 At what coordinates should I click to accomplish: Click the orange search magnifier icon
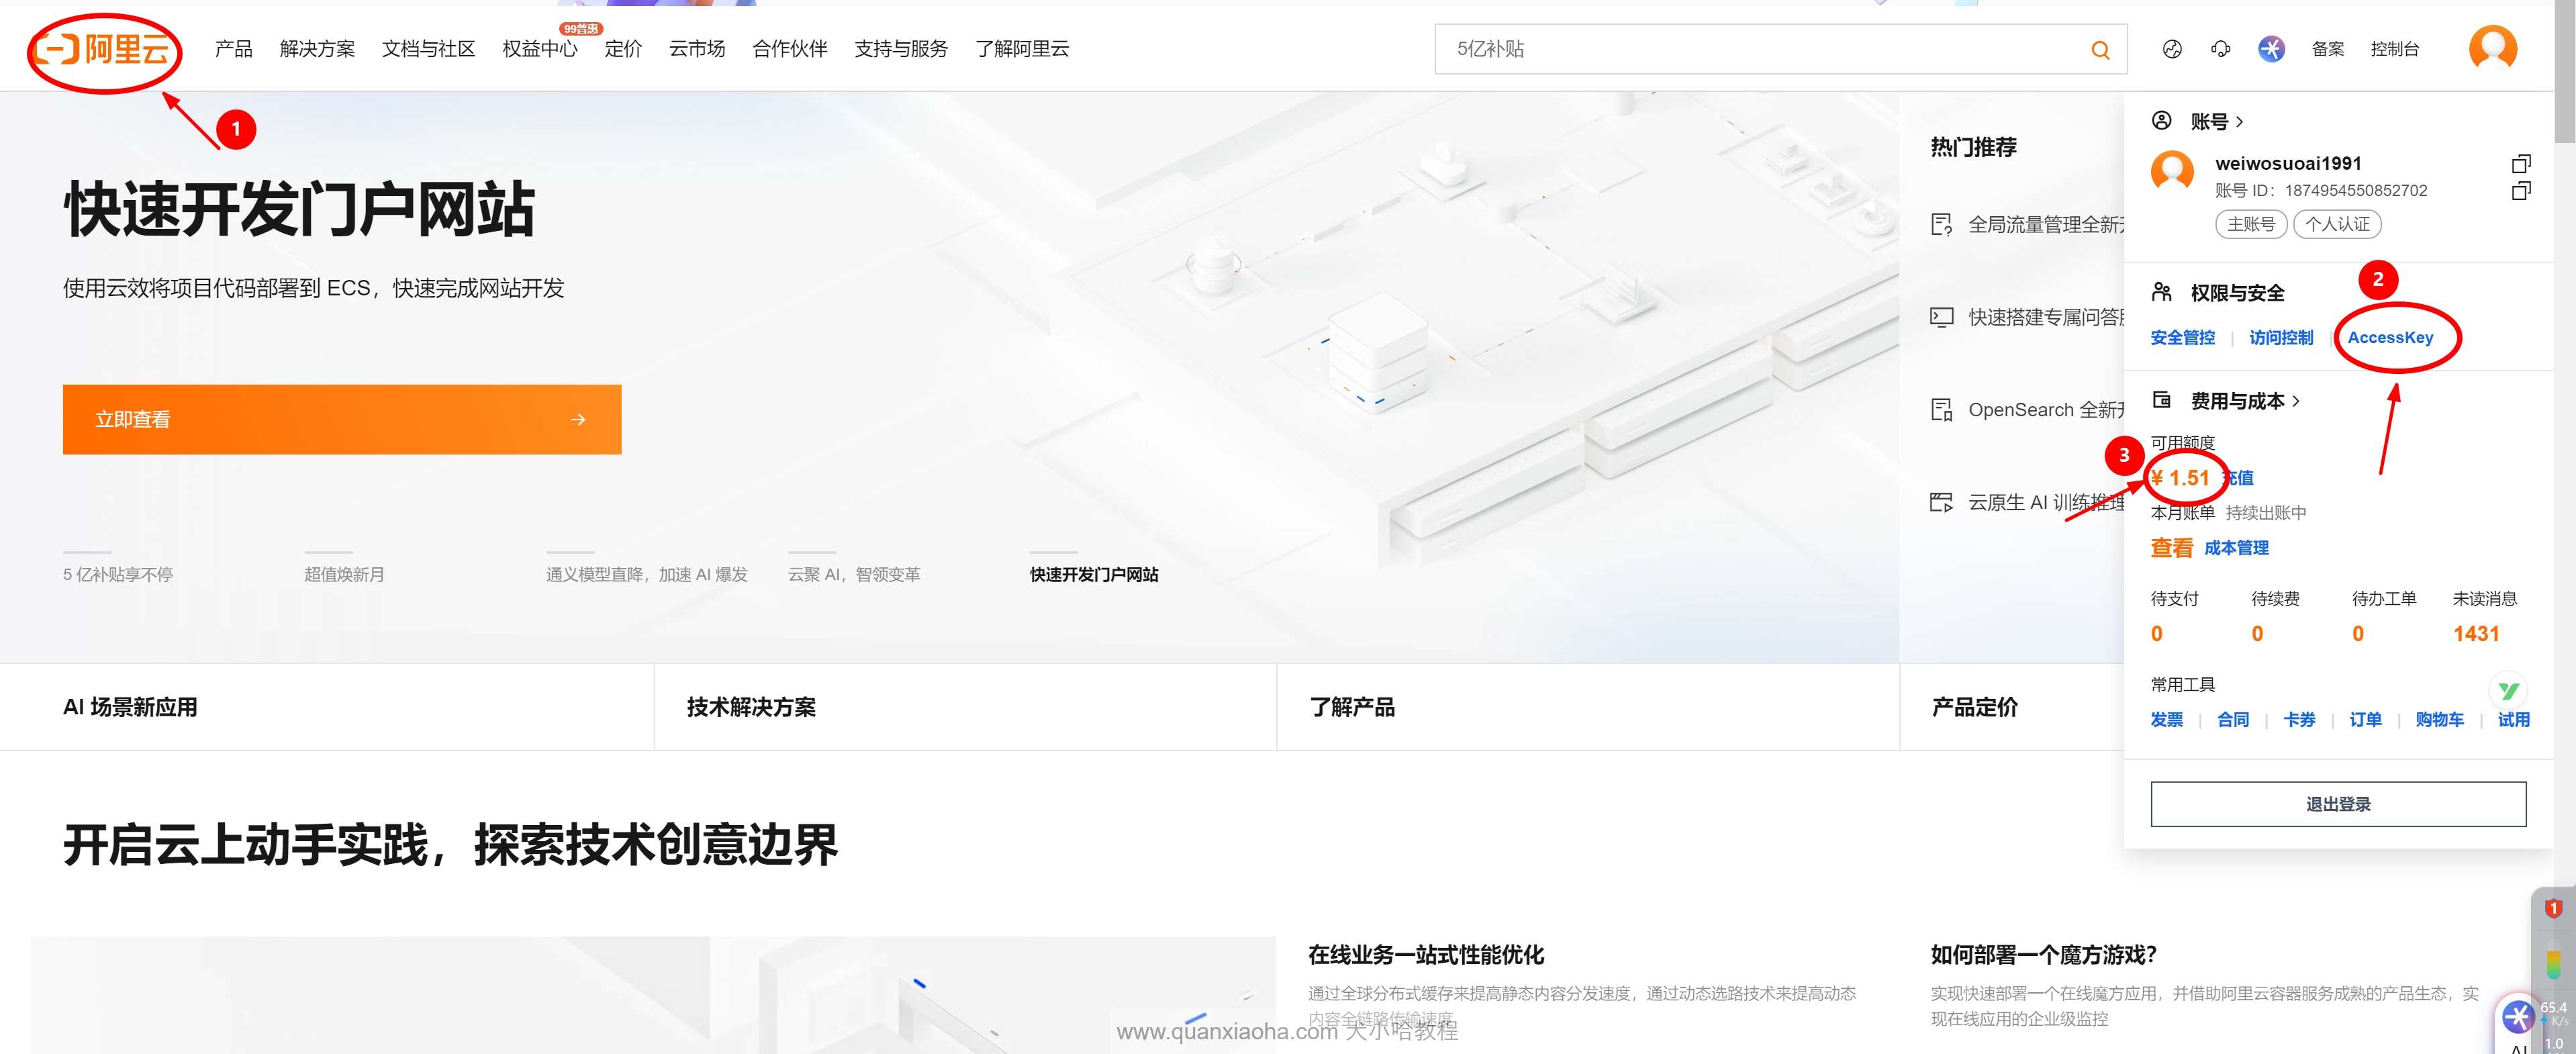point(2100,50)
